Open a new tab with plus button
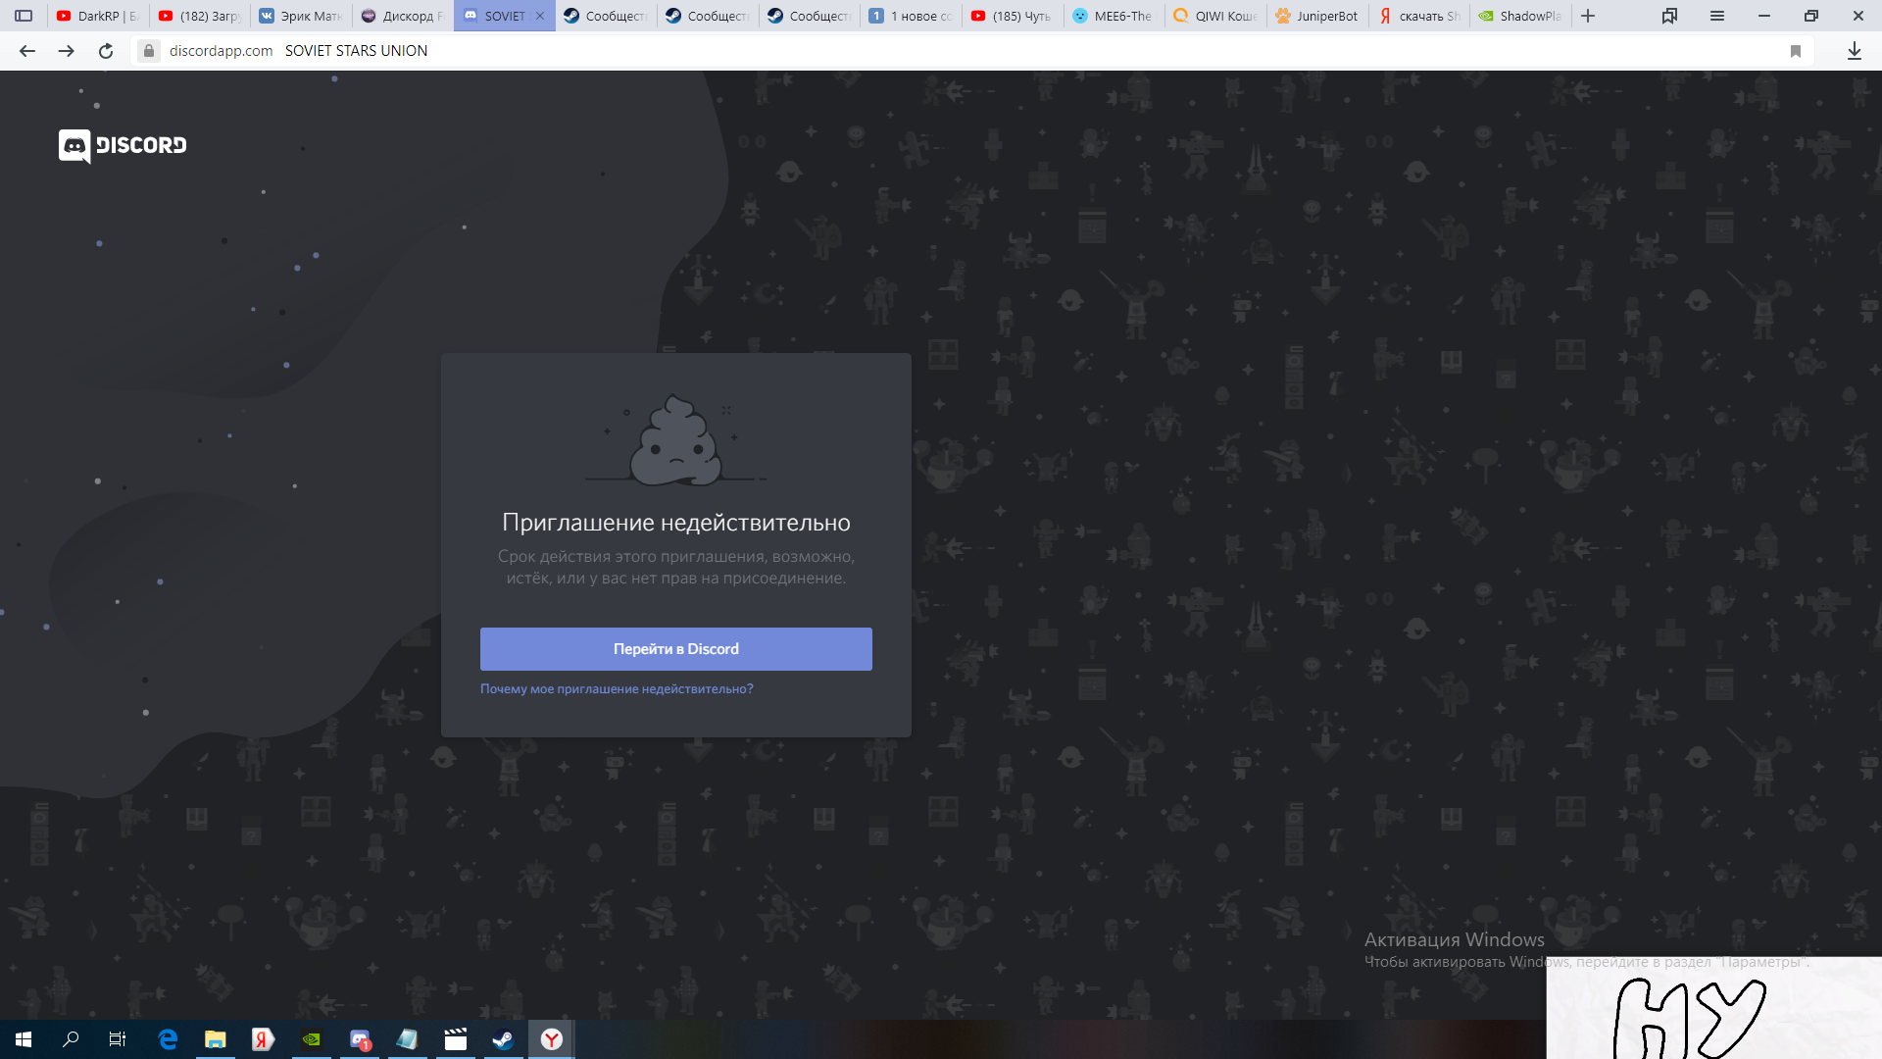The height and width of the screenshot is (1059, 1882). point(1588,16)
